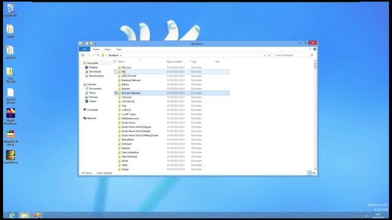Open File Explorer from the taskbar

24,215
